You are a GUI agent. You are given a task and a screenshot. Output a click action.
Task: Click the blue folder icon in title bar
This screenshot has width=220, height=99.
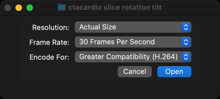tap(62, 7)
